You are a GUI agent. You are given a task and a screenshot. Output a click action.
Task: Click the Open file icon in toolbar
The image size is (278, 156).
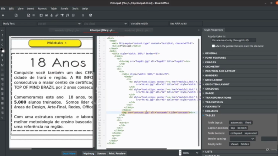(16, 15)
